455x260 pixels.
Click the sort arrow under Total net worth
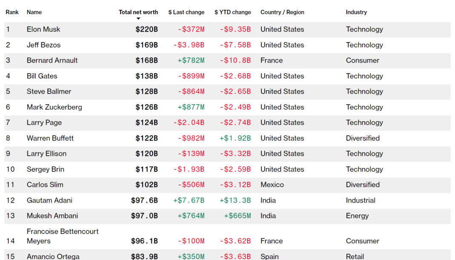[x=138, y=19]
